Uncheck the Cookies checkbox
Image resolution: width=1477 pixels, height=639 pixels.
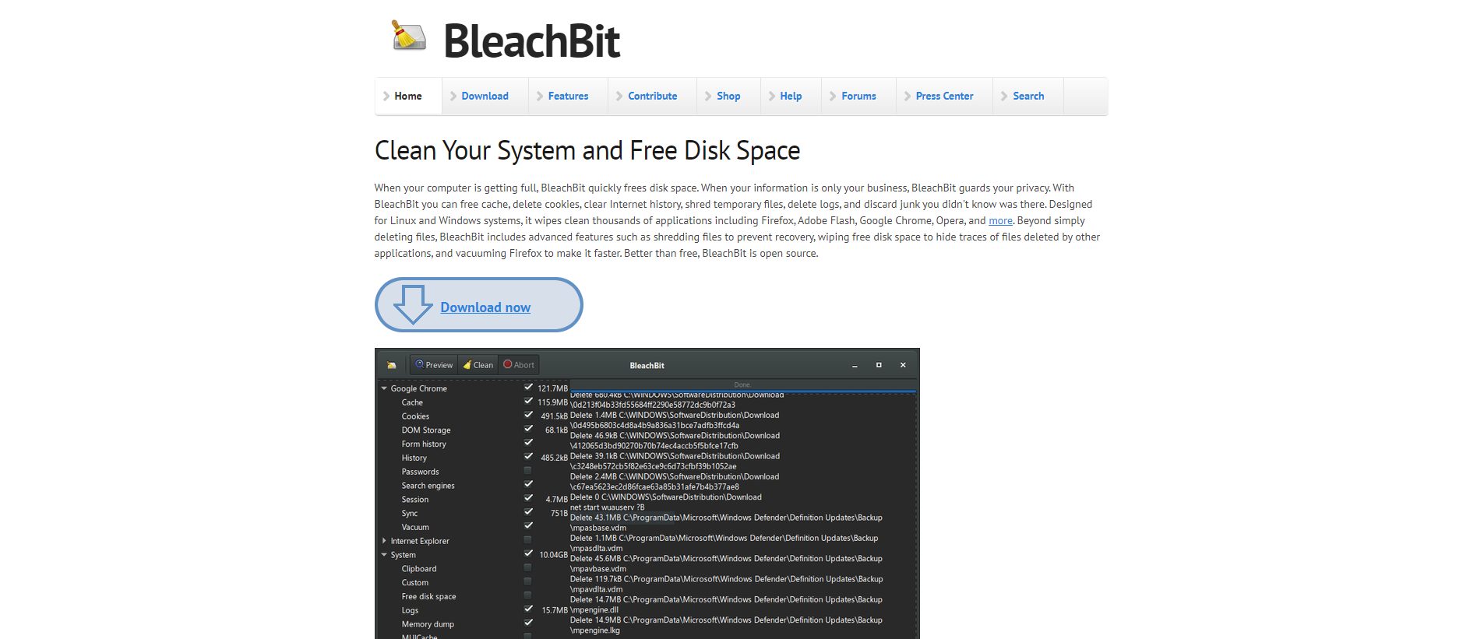pos(528,415)
